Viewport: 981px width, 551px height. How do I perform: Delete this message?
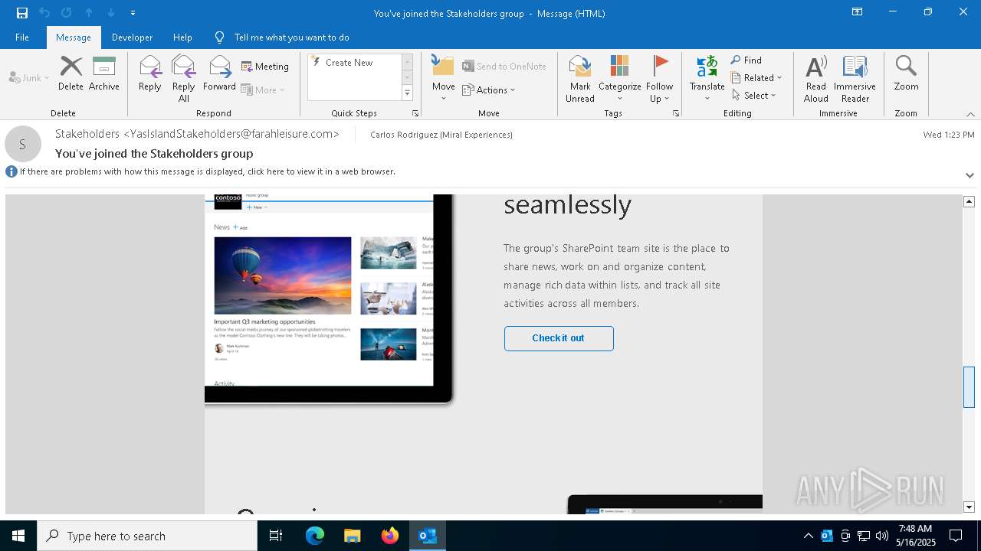71,73
